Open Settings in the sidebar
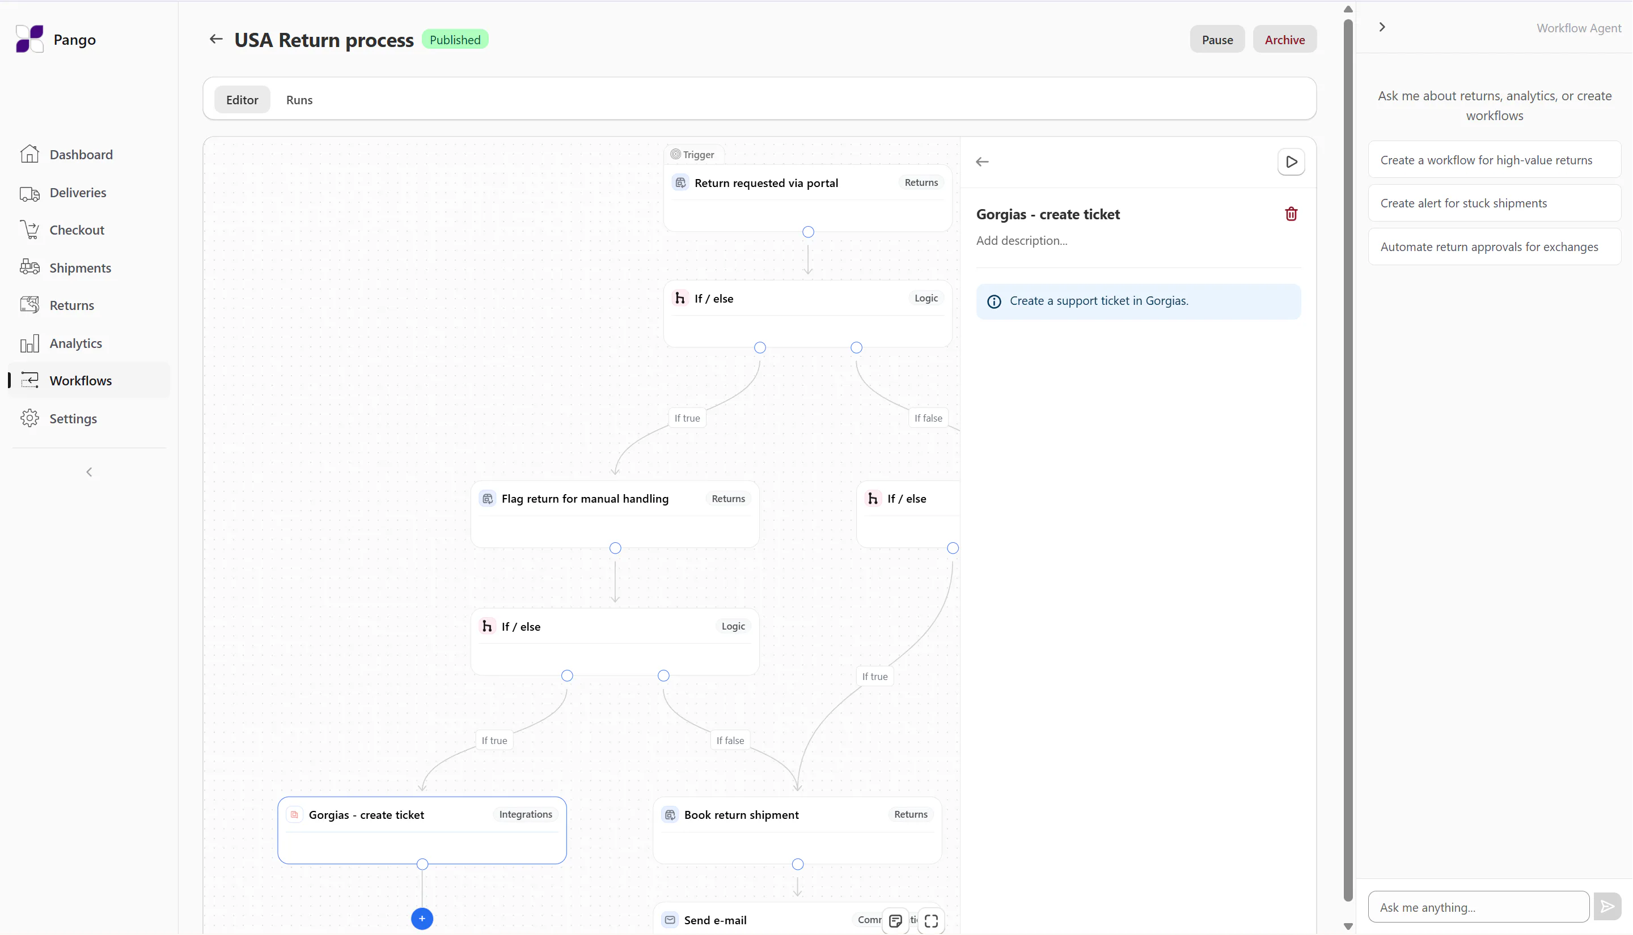The width and height of the screenshot is (1633, 935). click(x=89, y=419)
